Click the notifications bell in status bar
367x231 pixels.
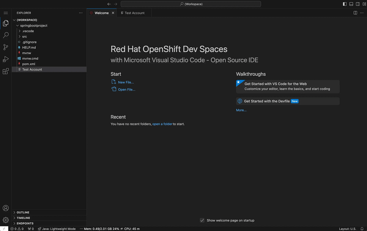362,229
